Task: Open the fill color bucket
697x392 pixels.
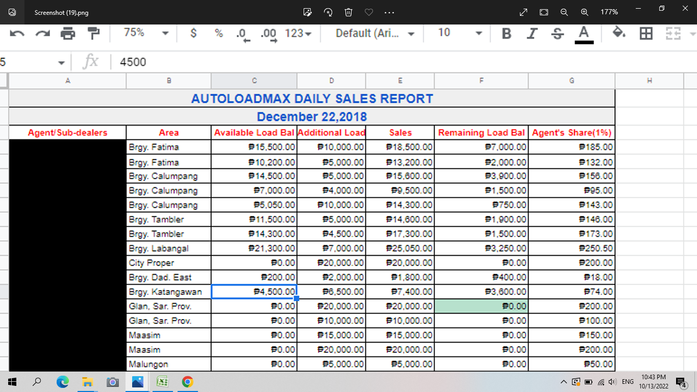Action: 619,33
